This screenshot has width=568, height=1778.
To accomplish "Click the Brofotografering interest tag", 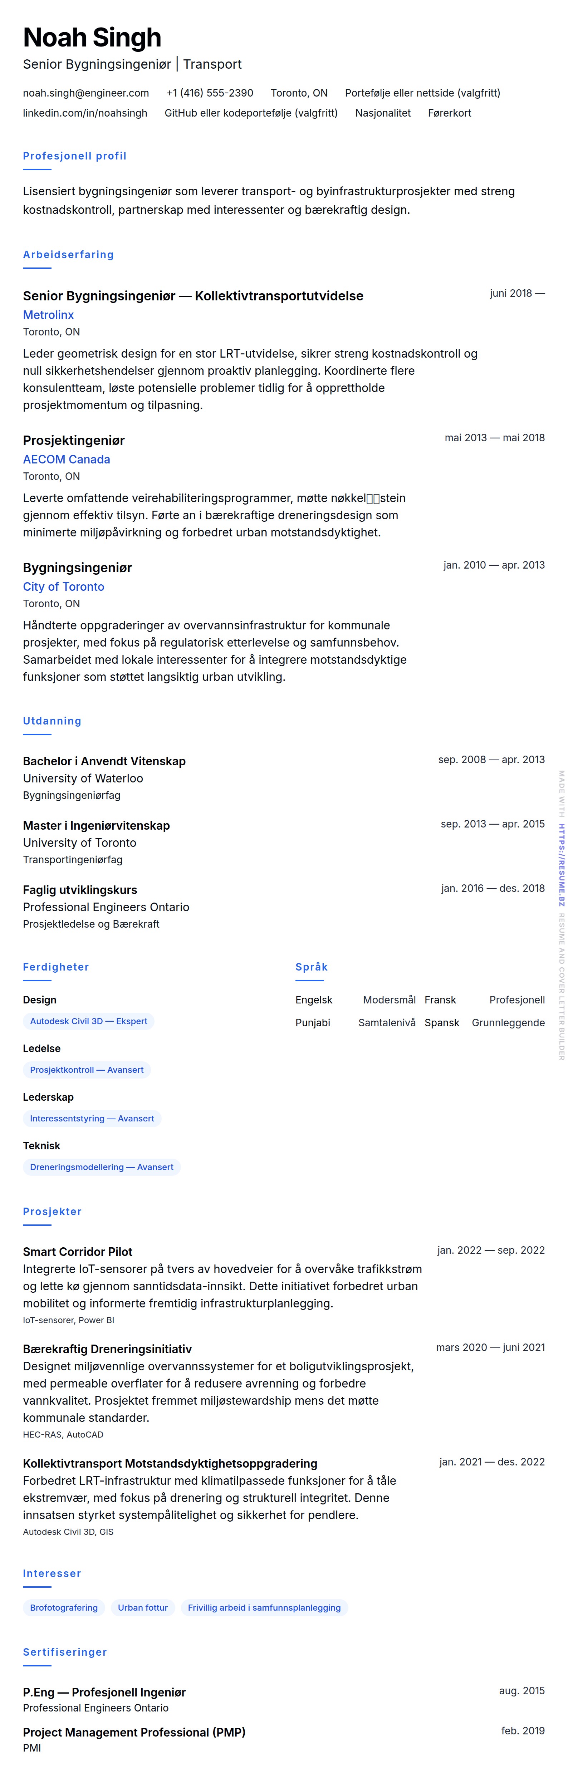I will point(64,1607).
